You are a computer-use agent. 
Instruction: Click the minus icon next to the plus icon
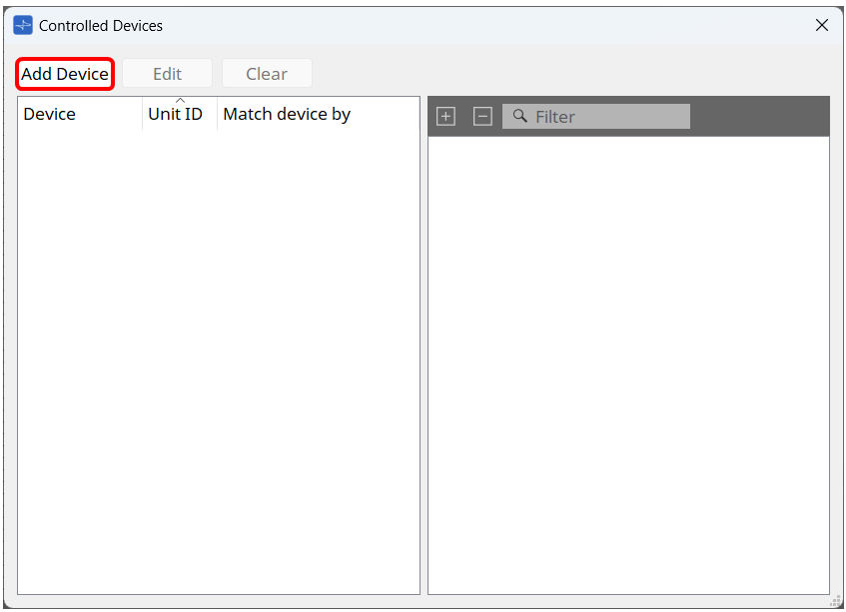pos(482,116)
